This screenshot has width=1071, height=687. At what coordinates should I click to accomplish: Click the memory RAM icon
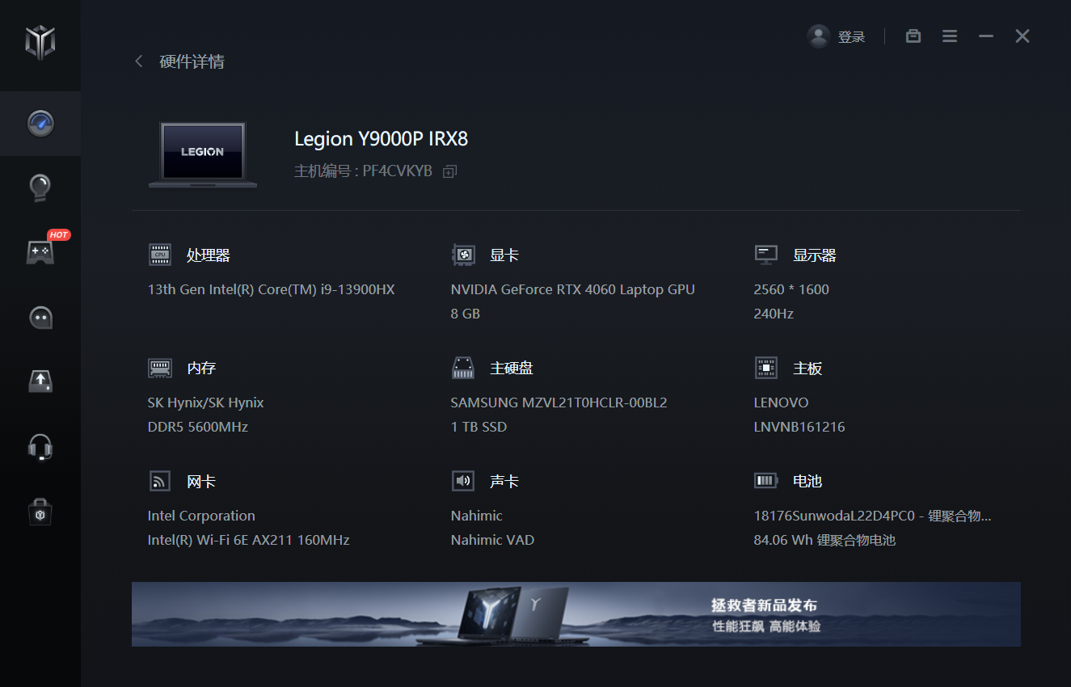[x=160, y=368]
